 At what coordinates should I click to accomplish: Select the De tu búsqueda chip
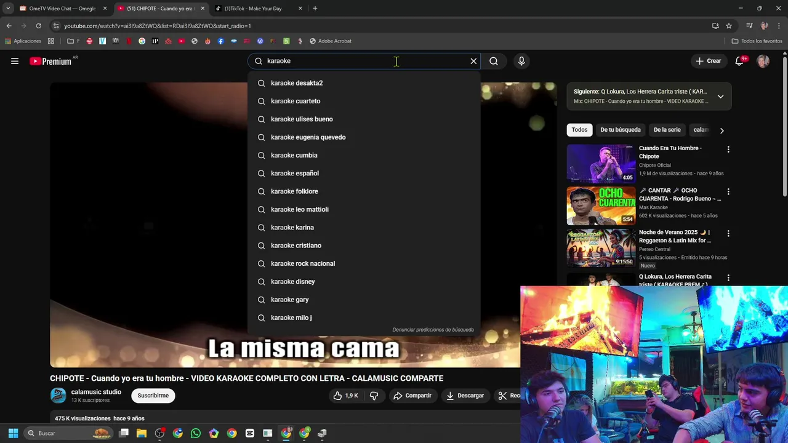(x=621, y=130)
